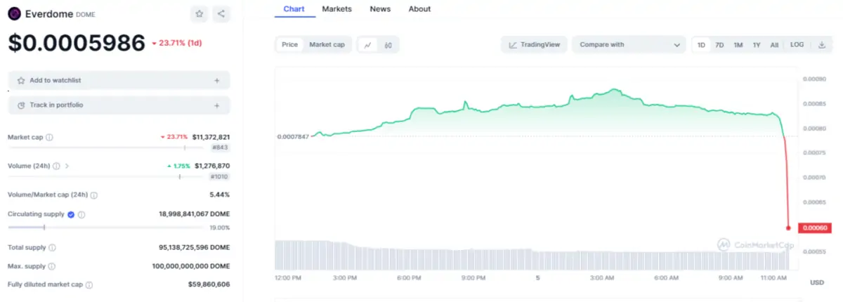843x302 pixels.
Task: Show Total supply info tooltip
Action: (x=53, y=247)
